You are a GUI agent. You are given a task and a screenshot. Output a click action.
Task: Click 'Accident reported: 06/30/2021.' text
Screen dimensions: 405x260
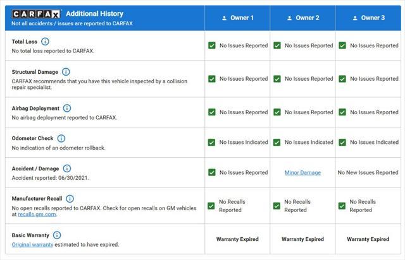pos(51,178)
